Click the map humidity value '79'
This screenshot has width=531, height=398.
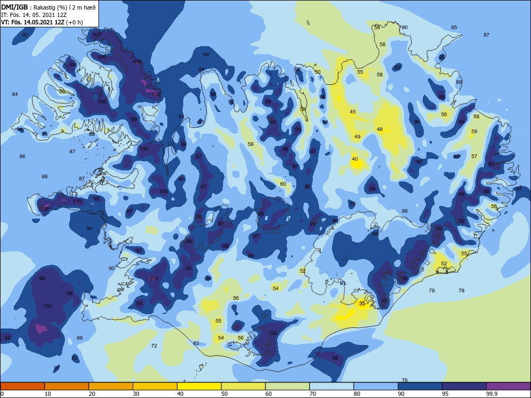[x=431, y=290]
